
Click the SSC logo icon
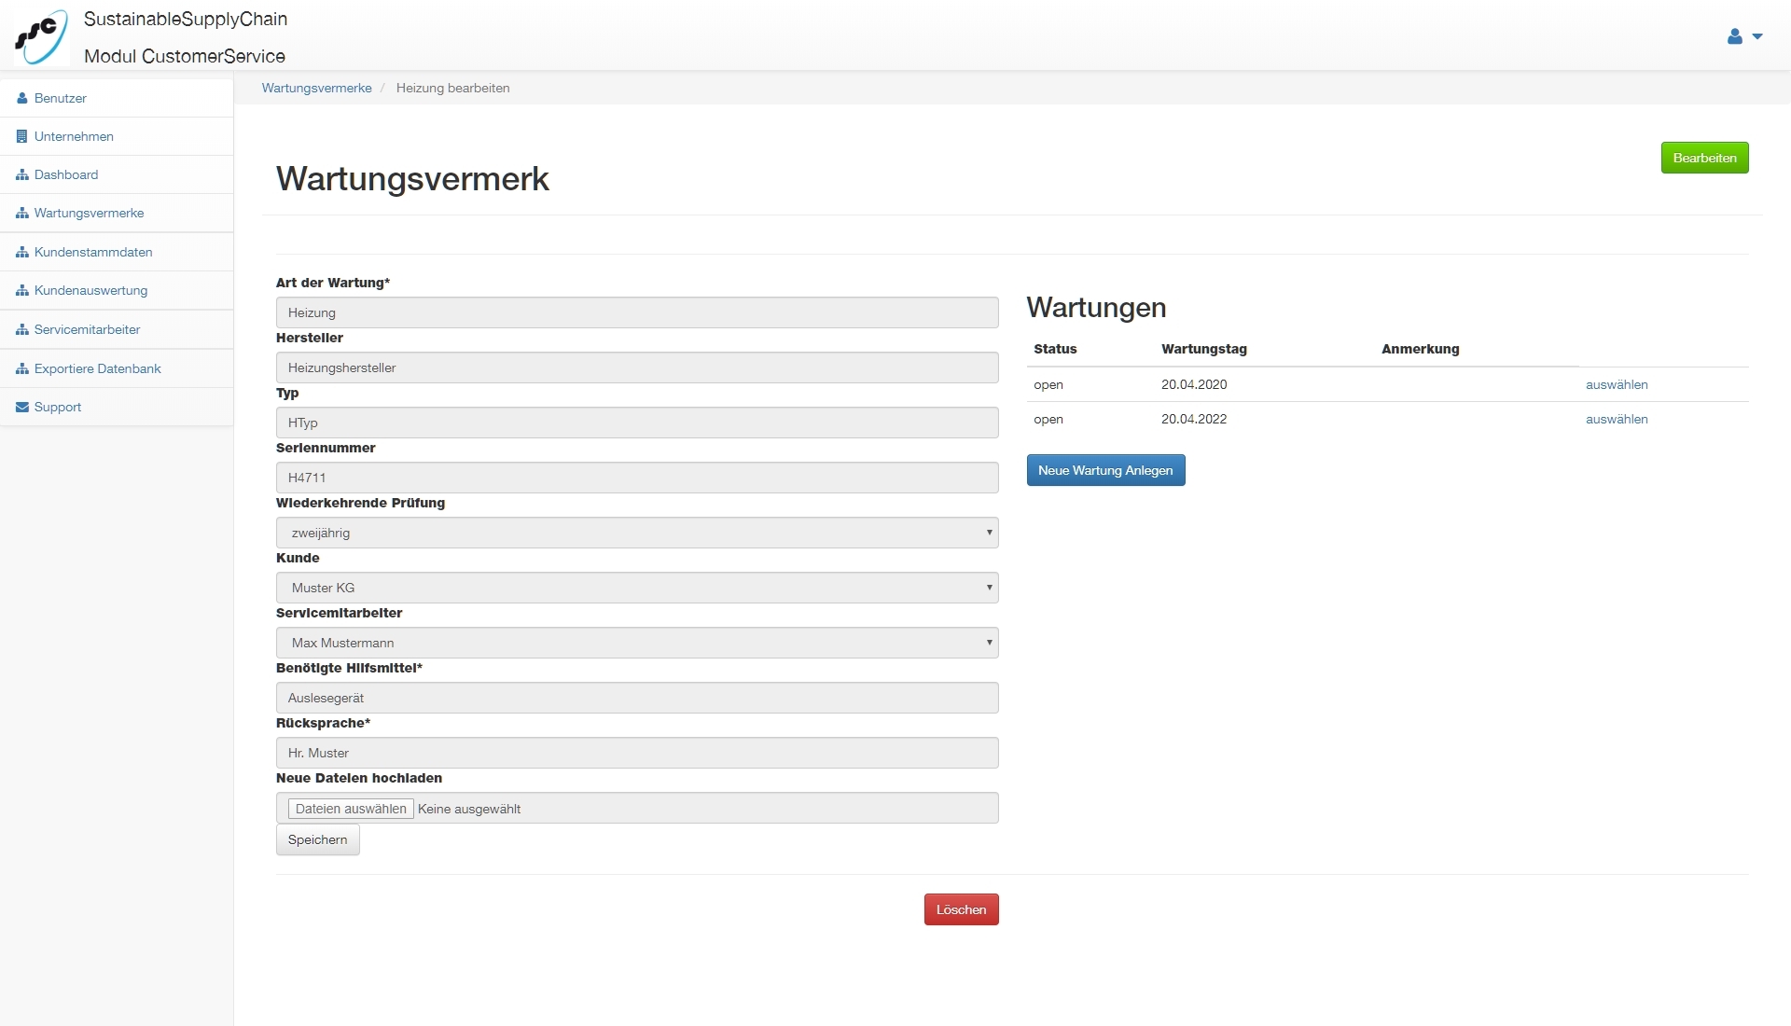41,35
